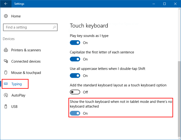The image size is (181, 140).
Task: Open Home settings page
Action: point(16,16)
